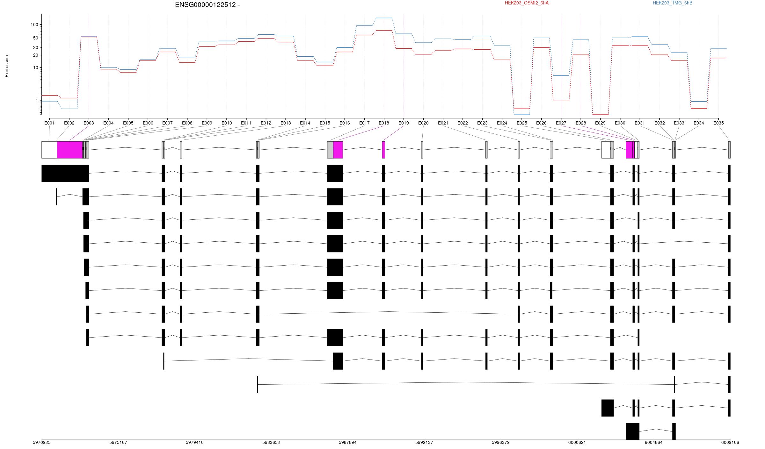Click exon label E026
This screenshot has width=765, height=449.
point(541,123)
